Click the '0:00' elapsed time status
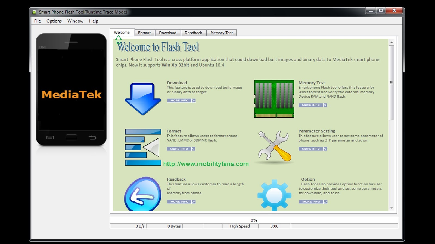The height and width of the screenshot is (244, 435). point(274,226)
